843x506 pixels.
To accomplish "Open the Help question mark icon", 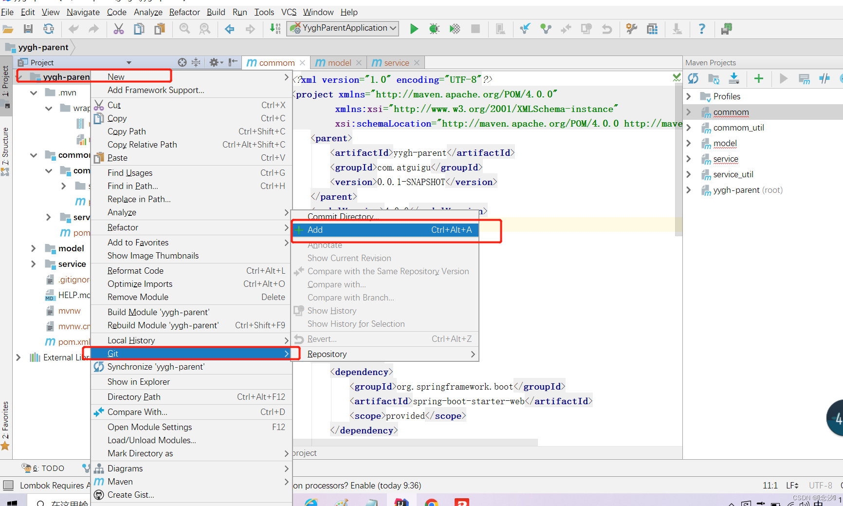I will coord(701,29).
